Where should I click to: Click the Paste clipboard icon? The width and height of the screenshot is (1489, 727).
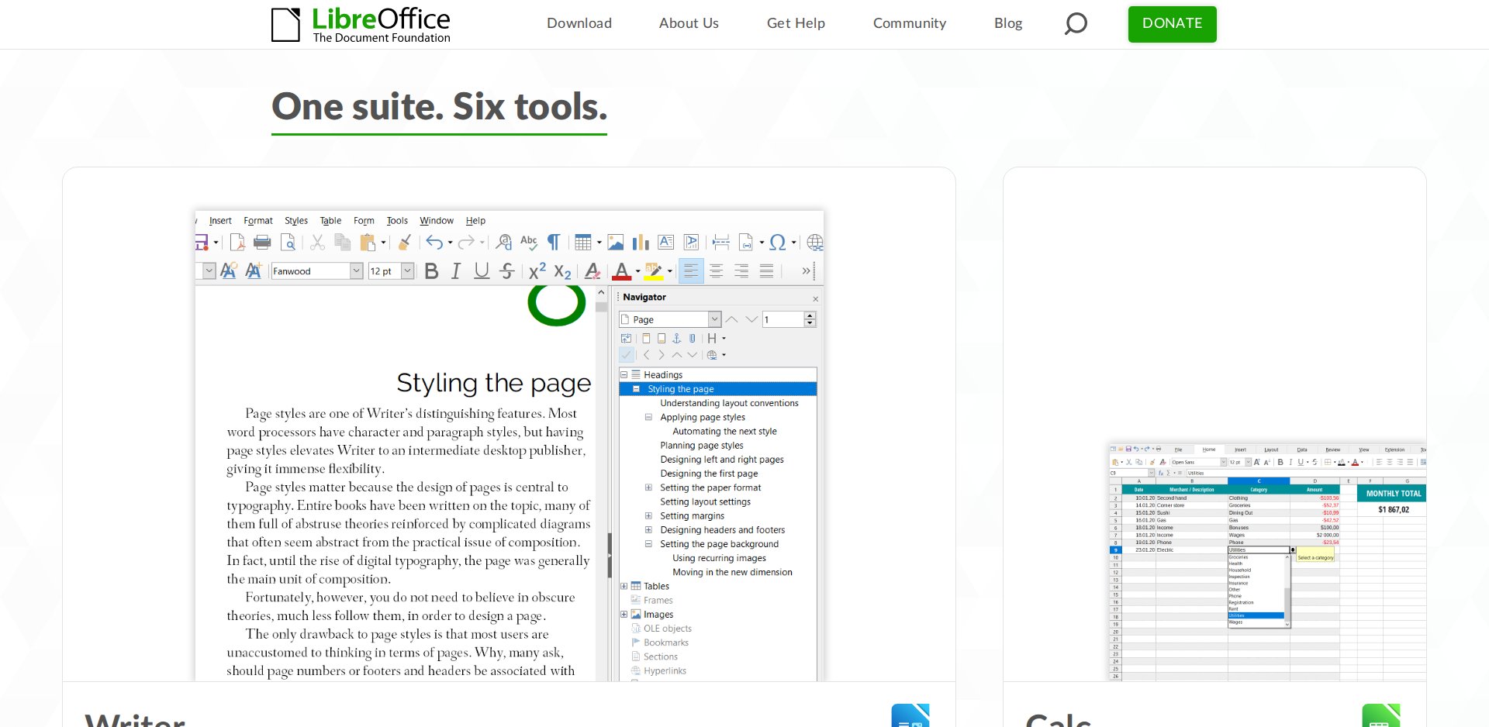pos(368,243)
